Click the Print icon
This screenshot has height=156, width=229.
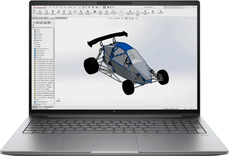coord(97,7)
